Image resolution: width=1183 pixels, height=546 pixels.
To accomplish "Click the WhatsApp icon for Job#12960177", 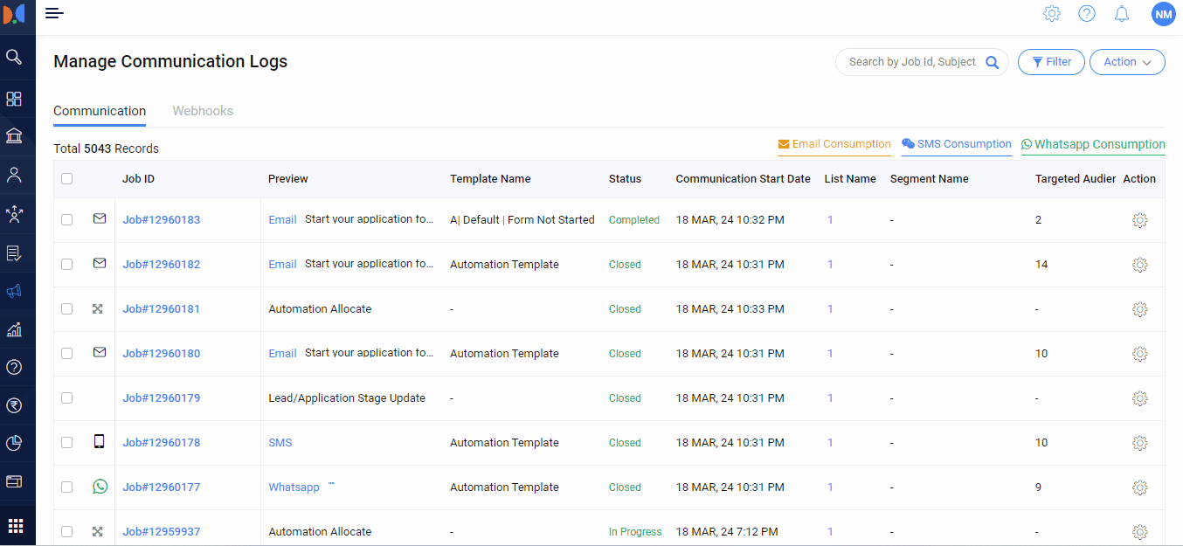I will point(100,487).
